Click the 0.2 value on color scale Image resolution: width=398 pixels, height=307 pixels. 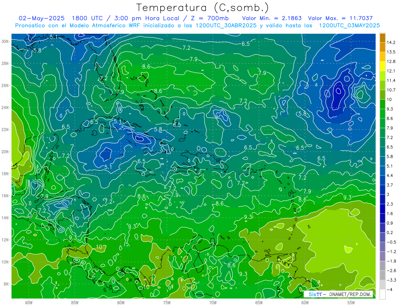[390, 232]
